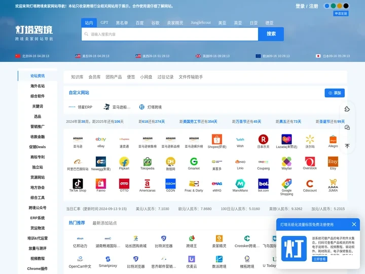Open the Shopee(虾皮) icon
Viewport: 365px width, 274px height.
tap(217, 140)
